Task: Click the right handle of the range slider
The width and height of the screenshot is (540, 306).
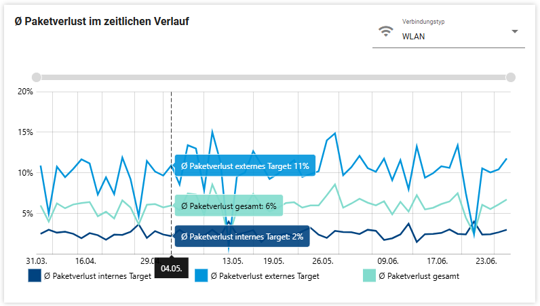Action: [x=511, y=77]
